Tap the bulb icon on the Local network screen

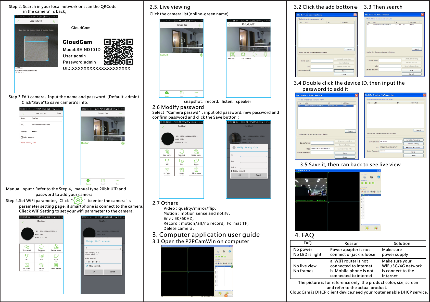click(x=54, y=21)
